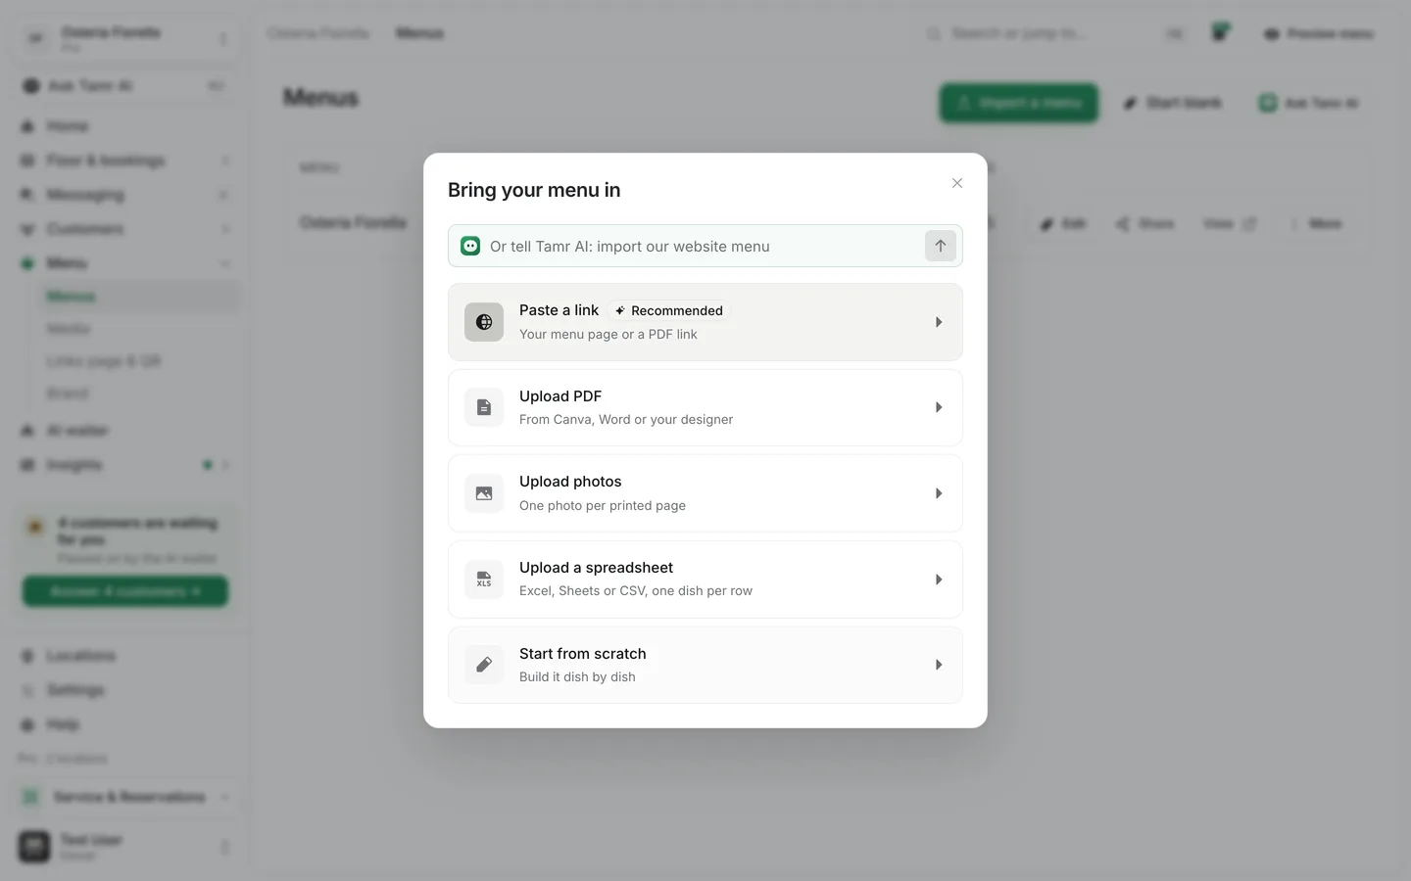
Task: Expand the Start from scratch option arrow
Action: tap(939, 665)
